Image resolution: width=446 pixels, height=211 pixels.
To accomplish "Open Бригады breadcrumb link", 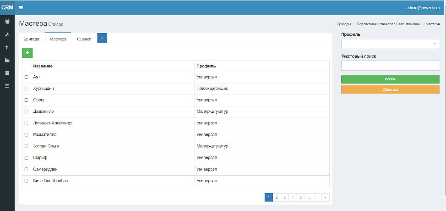I will click(343, 24).
